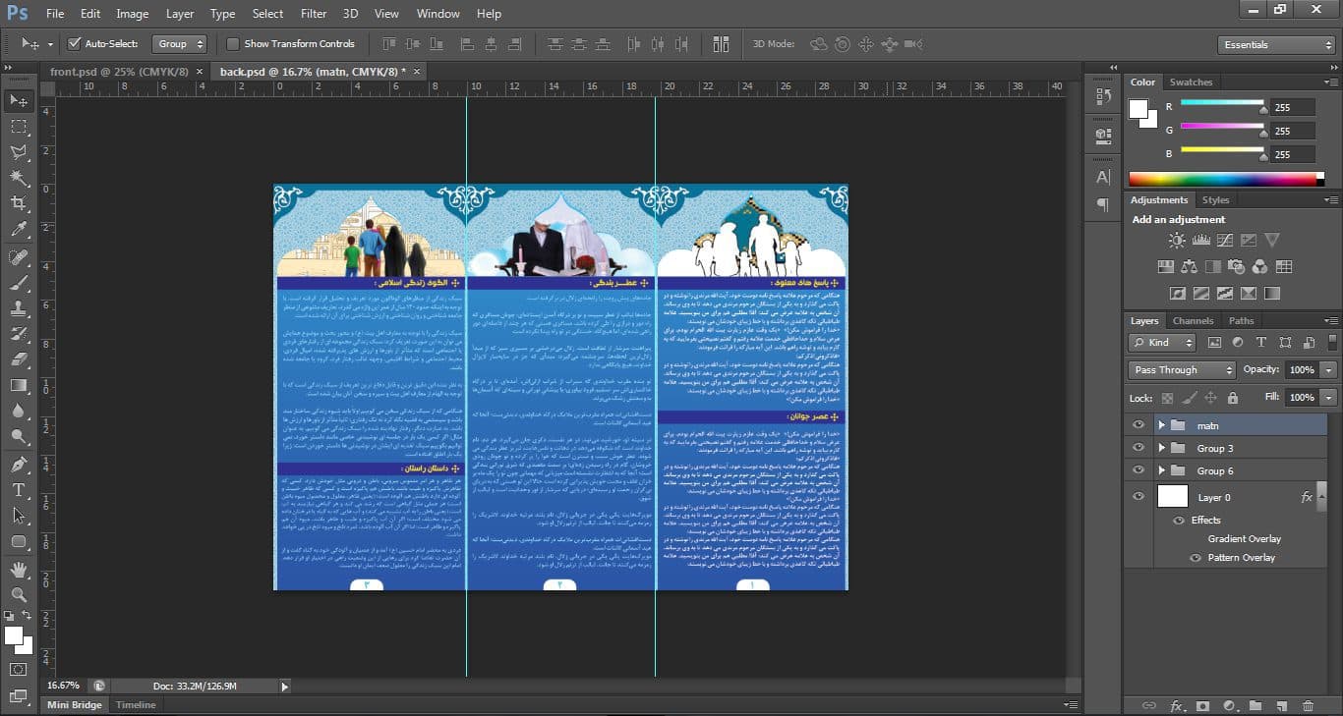Select the Hand tool
Screen dimensions: 1343x716
click(x=19, y=570)
